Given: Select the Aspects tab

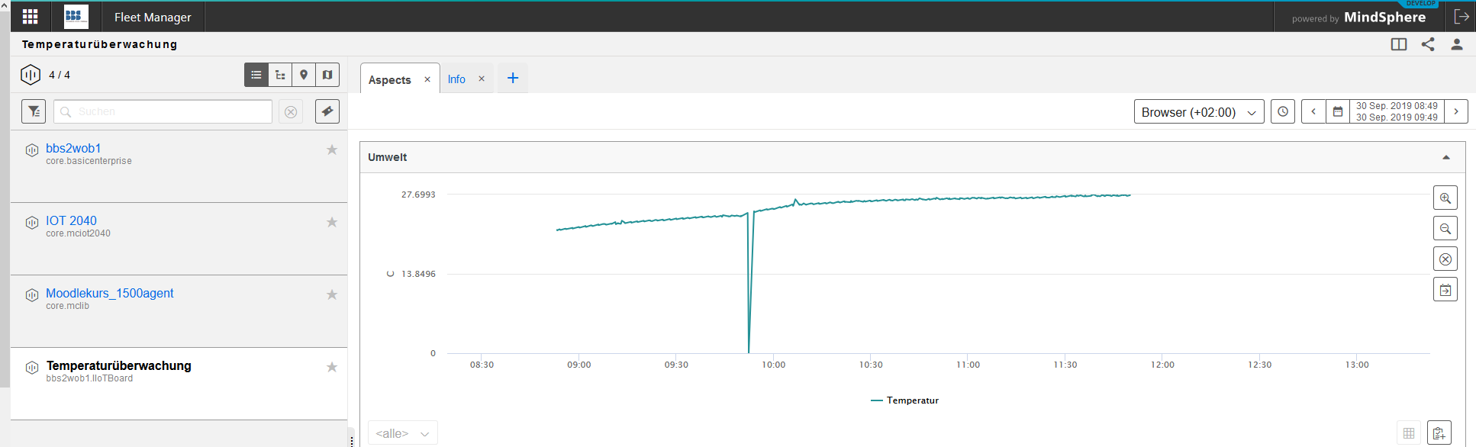Looking at the screenshot, I should point(389,80).
